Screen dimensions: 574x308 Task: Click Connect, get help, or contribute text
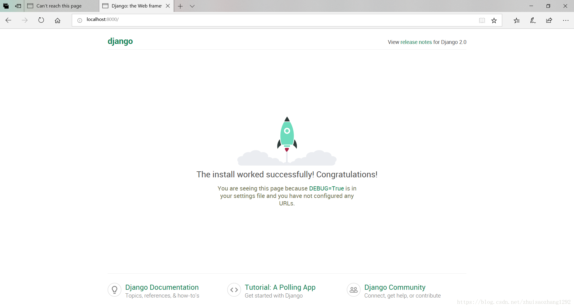[x=402, y=295]
